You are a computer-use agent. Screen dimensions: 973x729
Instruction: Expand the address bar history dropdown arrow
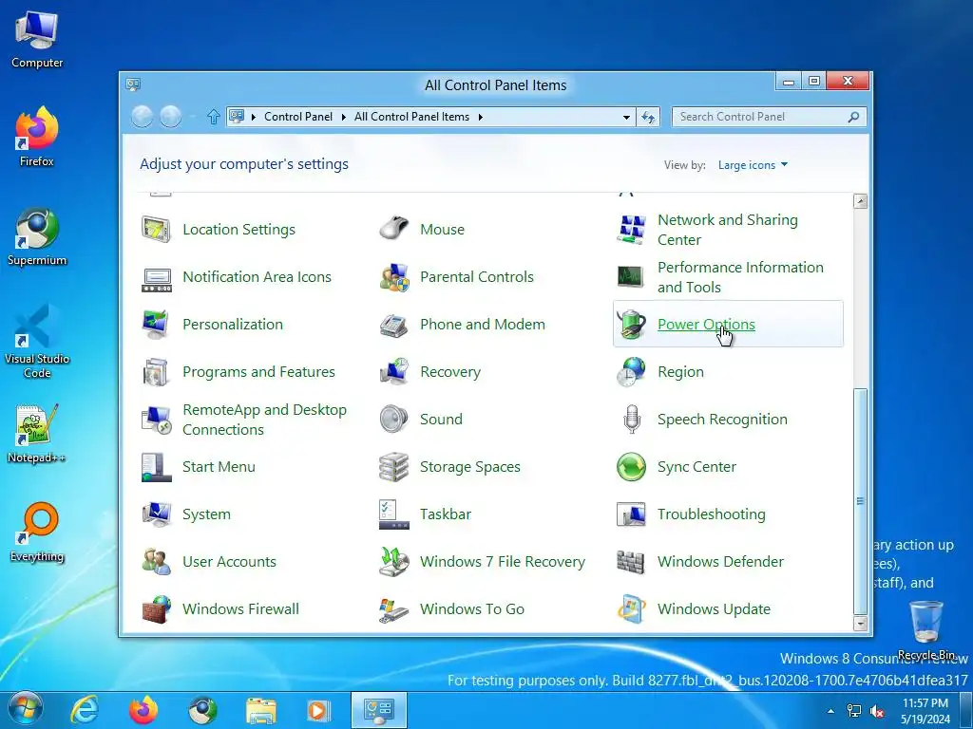tap(626, 117)
